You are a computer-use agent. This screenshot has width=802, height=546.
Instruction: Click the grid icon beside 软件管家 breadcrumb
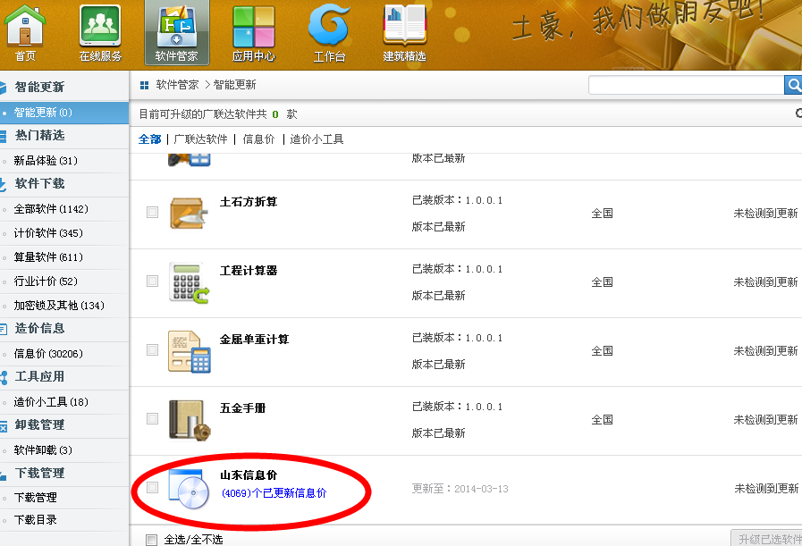144,85
